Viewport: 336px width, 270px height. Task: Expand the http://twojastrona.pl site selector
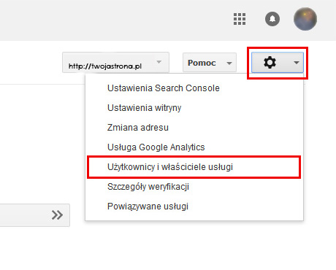pyautogui.click(x=115, y=63)
